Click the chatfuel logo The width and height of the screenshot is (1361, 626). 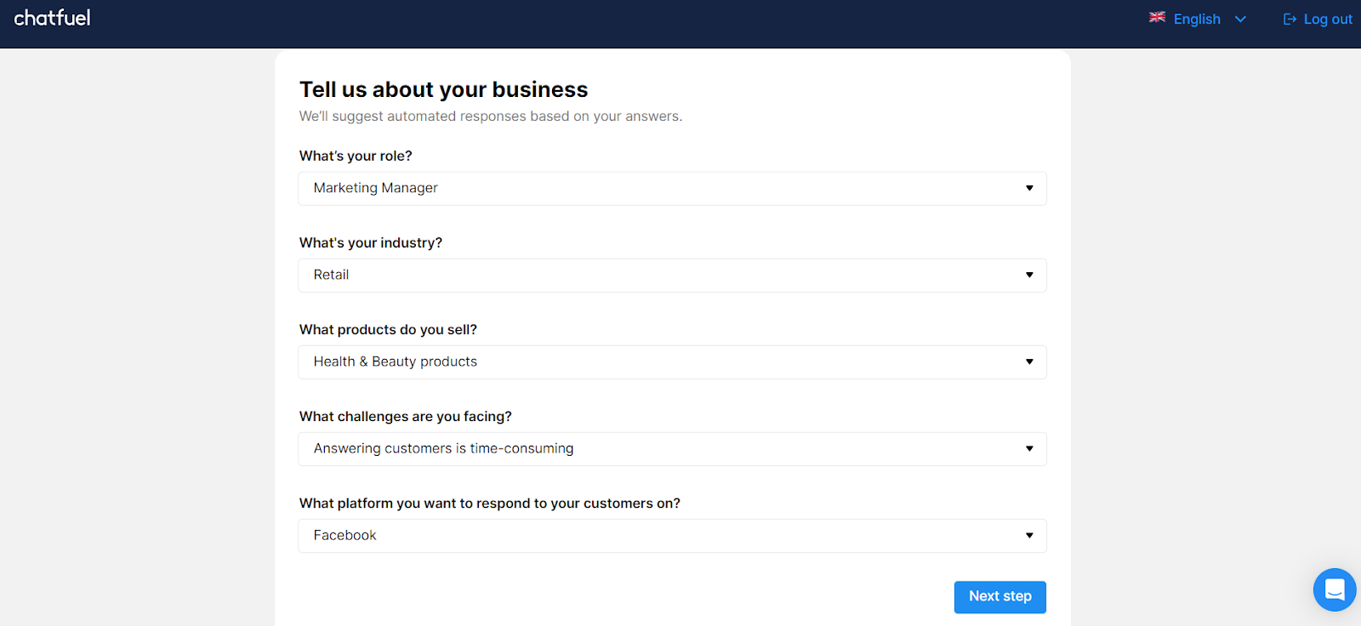click(x=52, y=18)
